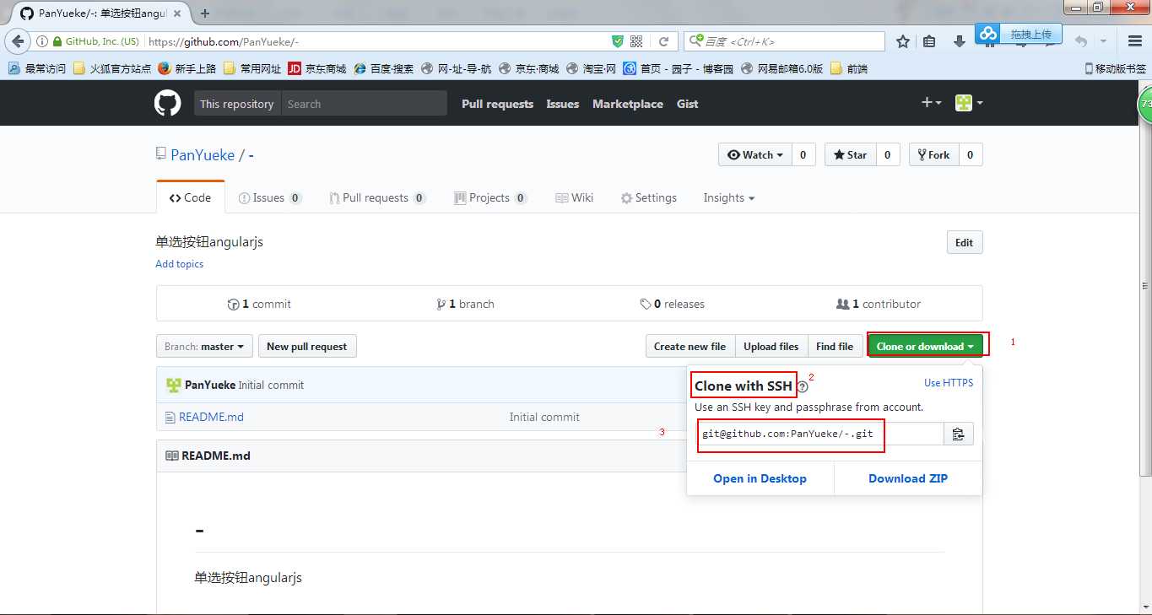Image resolution: width=1152 pixels, height=615 pixels.
Task: Open the 百度·搜索 bookmark
Action: click(383, 68)
